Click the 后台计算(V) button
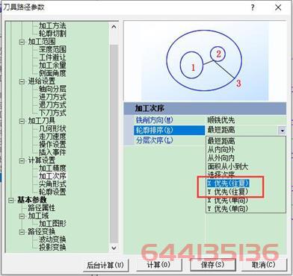The height and width of the screenshot is (276, 293). [106, 265]
